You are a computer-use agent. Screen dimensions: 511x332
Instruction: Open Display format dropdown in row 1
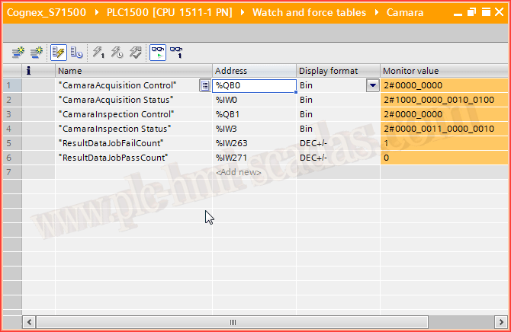tap(372, 85)
